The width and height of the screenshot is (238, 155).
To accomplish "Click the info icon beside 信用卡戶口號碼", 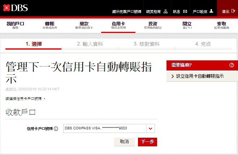I will click(x=56, y=129).
